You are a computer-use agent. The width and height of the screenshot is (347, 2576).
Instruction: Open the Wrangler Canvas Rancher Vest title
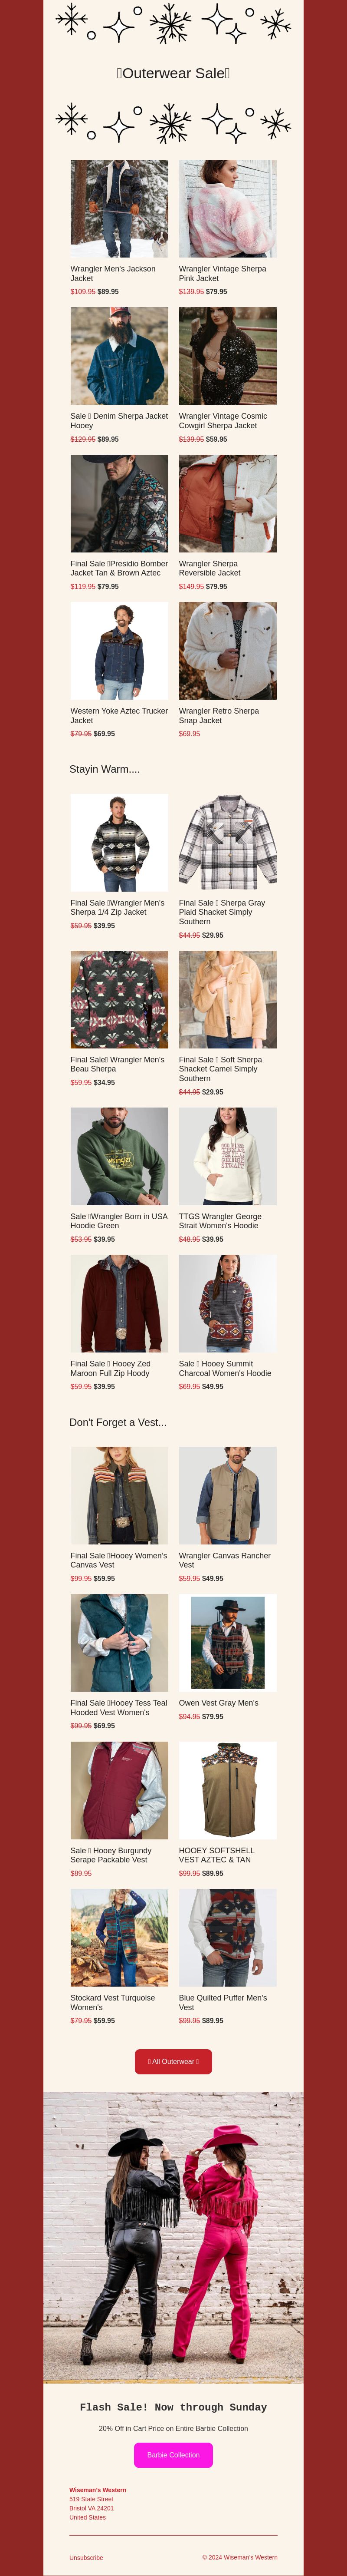pyautogui.click(x=225, y=1560)
